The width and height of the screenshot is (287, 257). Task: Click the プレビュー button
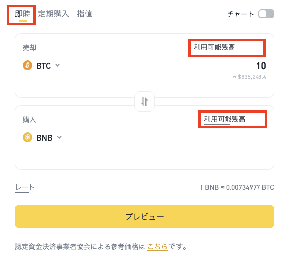(x=144, y=216)
